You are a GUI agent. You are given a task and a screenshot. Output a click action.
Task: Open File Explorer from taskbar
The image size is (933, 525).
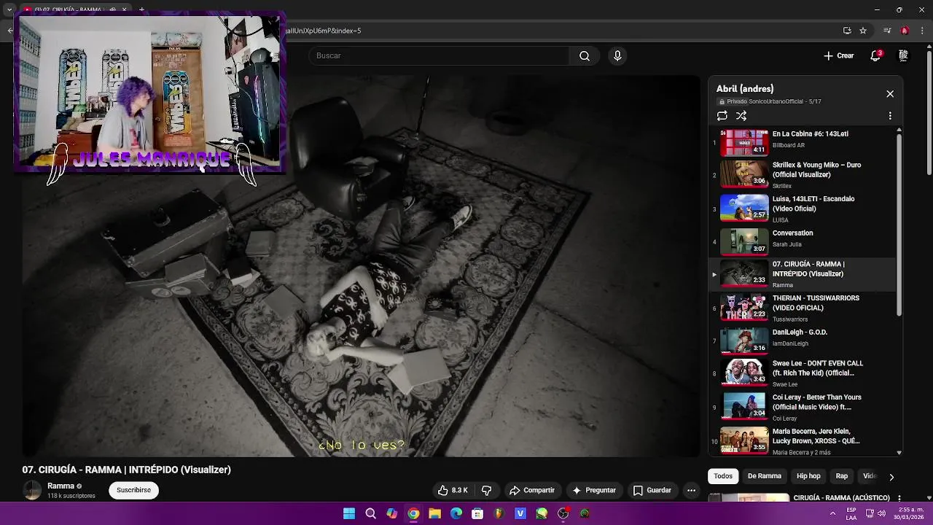434,514
